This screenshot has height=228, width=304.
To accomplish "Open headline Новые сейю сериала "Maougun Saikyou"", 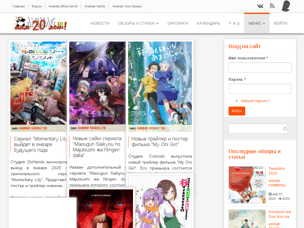I will [97, 147].
